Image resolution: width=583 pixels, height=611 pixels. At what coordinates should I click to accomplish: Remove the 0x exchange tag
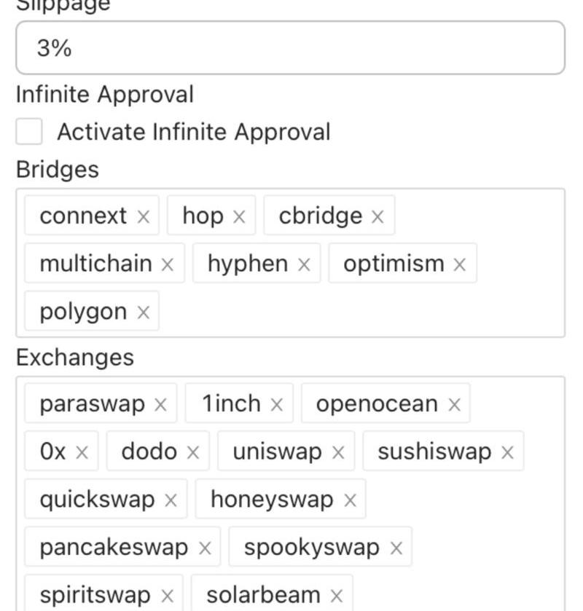[82, 452]
